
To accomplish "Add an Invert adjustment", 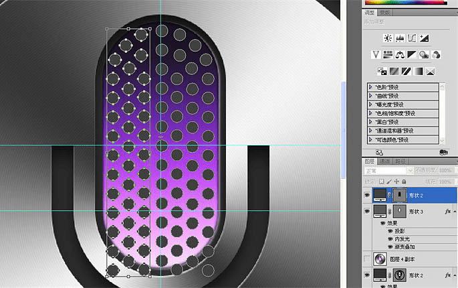I will click(382, 71).
